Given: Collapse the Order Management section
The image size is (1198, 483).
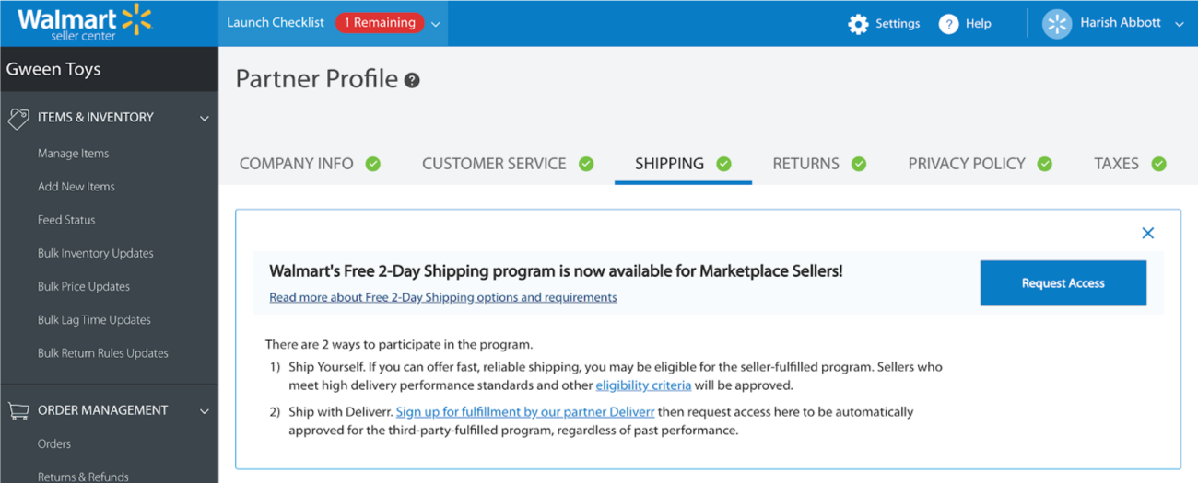Looking at the screenshot, I should 205,411.
